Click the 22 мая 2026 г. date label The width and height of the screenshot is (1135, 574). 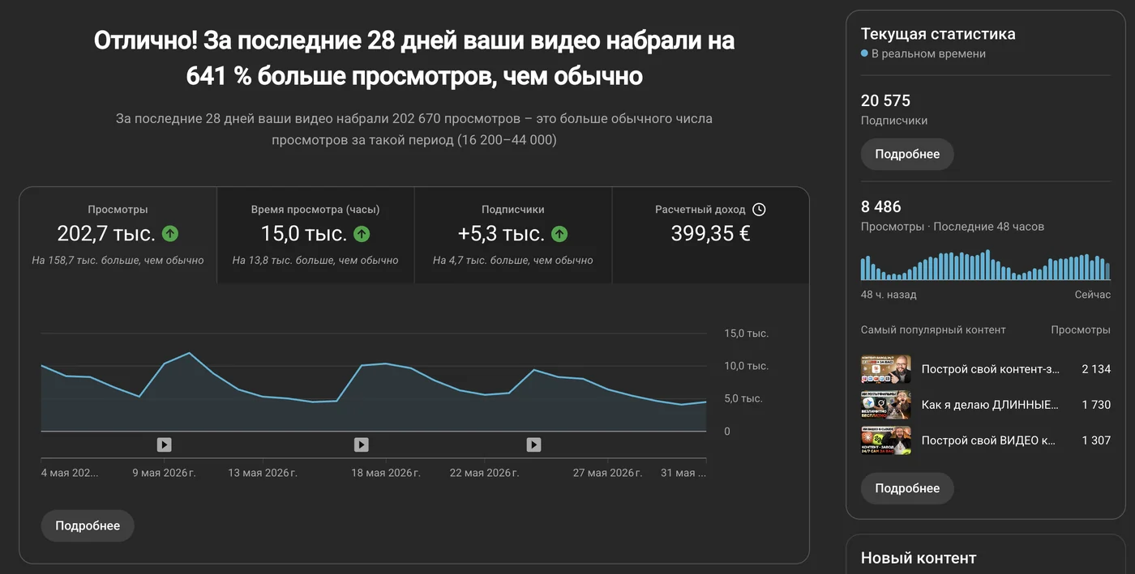(484, 473)
